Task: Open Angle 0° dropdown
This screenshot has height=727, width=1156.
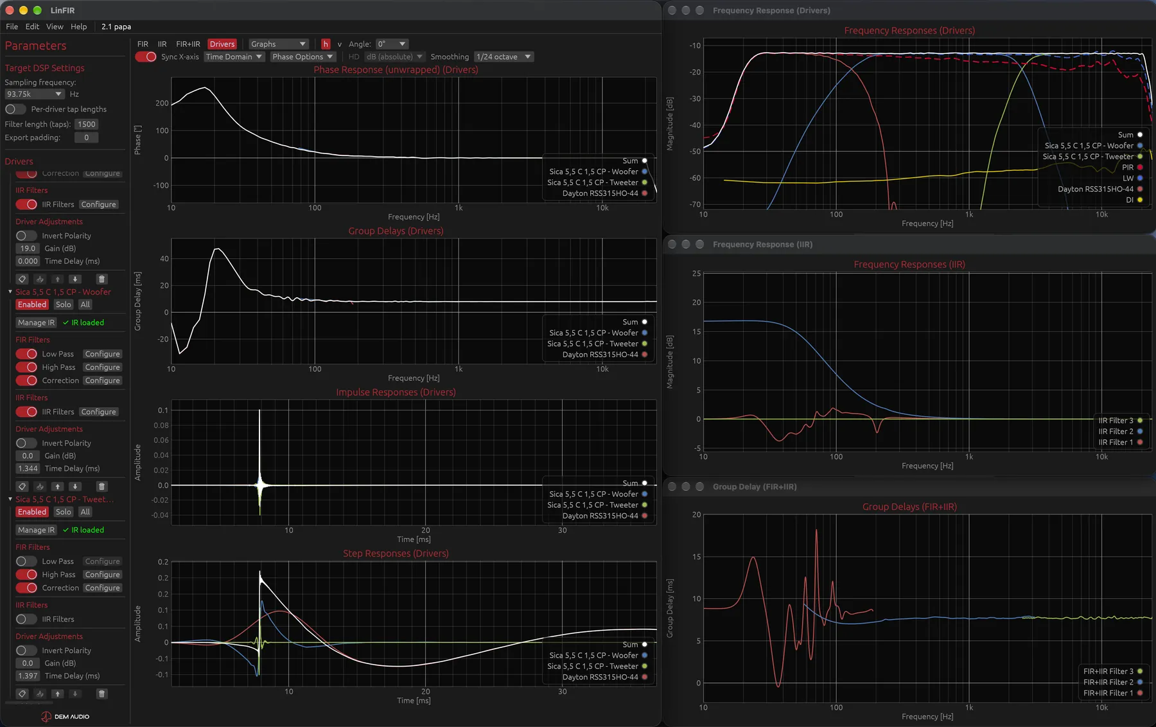Action: point(392,44)
